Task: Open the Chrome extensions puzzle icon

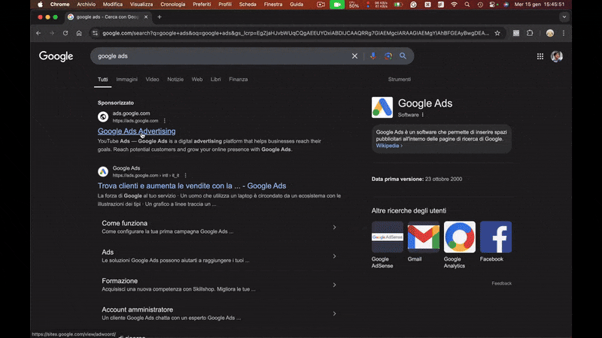Action: click(x=530, y=33)
